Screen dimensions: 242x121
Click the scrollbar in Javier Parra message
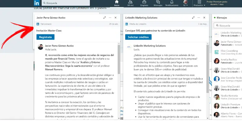(x=119, y=59)
